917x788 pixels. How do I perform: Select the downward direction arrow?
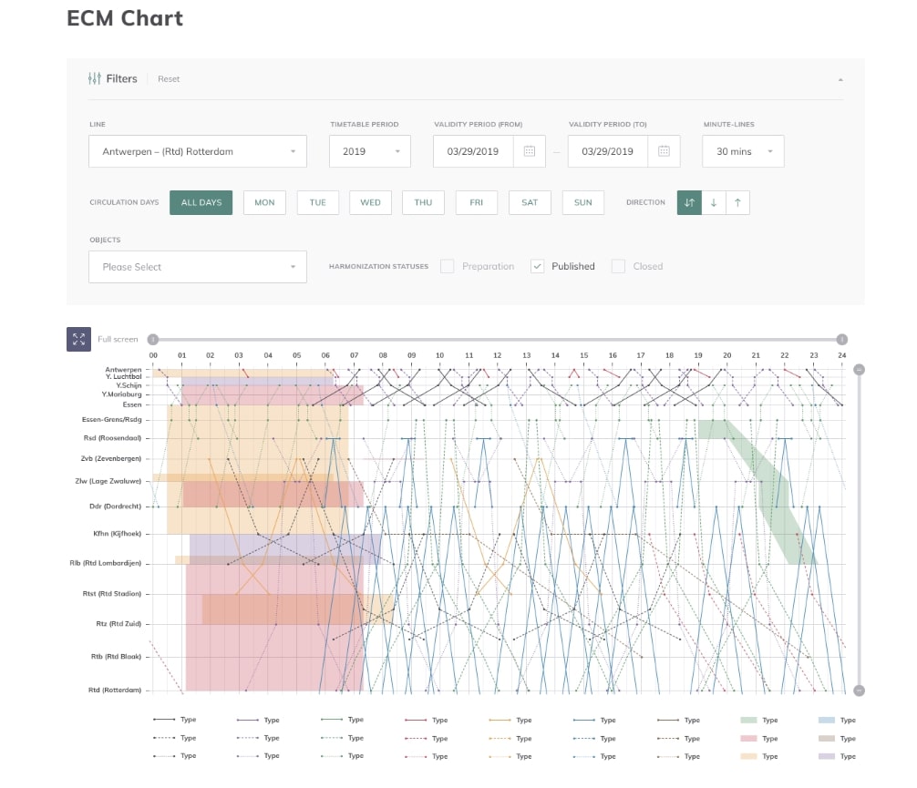pyautogui.click(x=714, y=202)
